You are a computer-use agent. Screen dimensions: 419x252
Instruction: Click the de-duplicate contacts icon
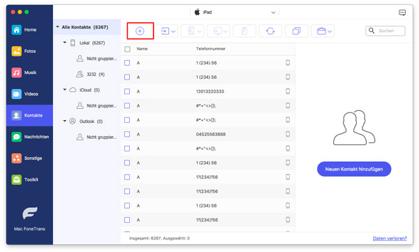(x=296, y=31)
